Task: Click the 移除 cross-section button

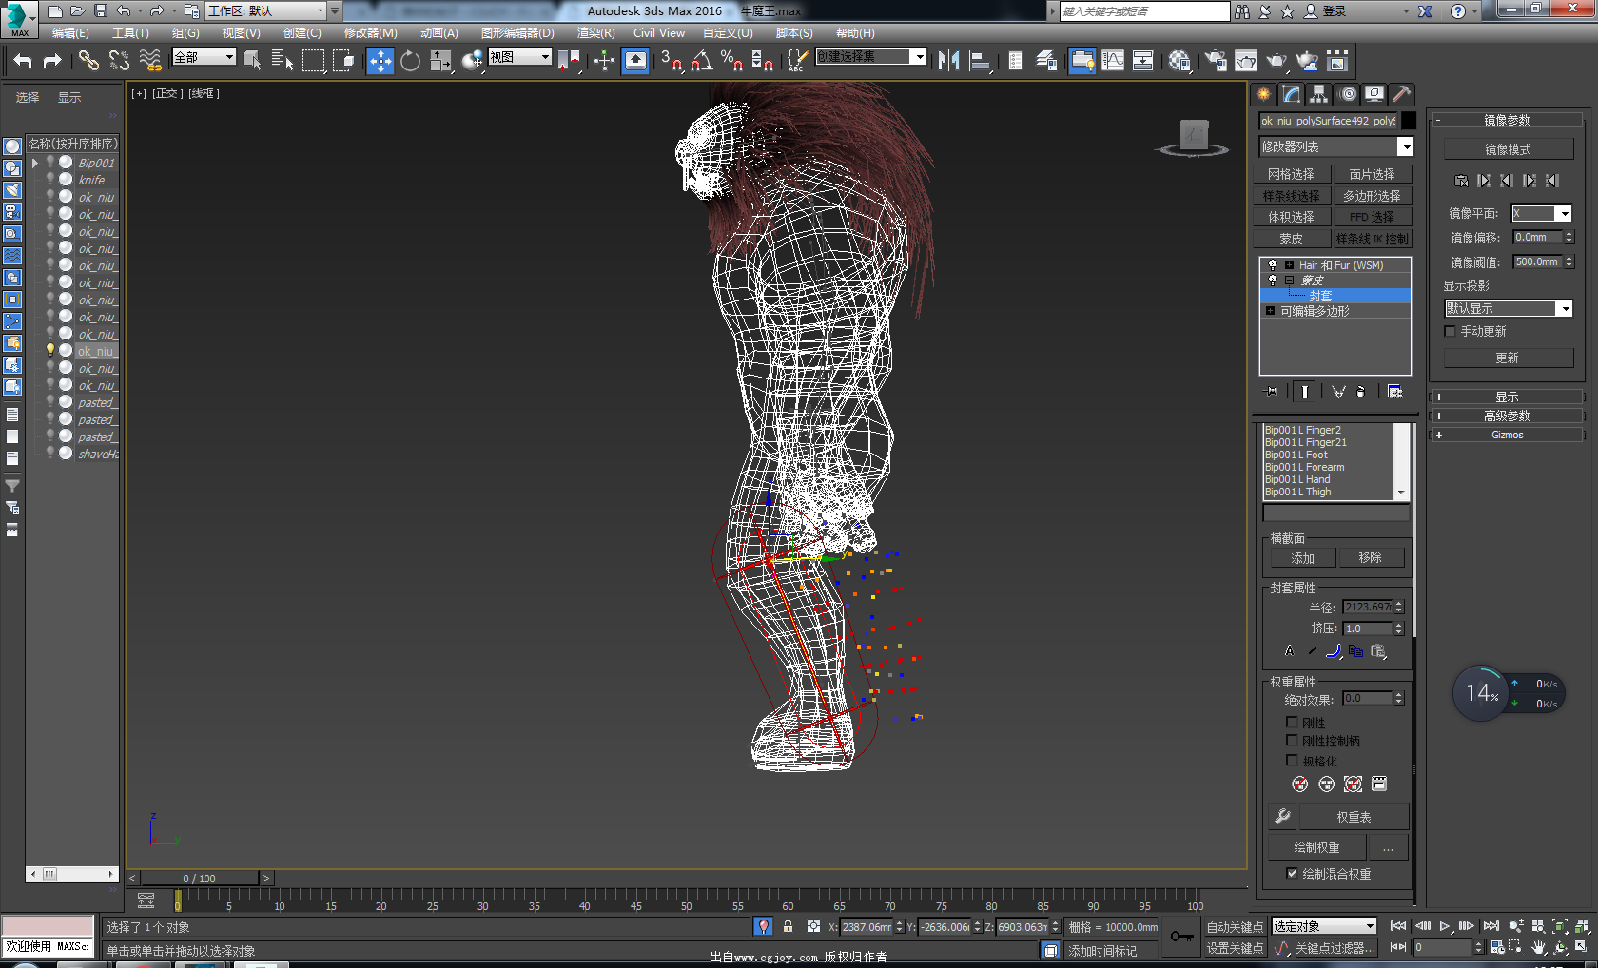Action: pyautogui.click(x=1370, y=558)
